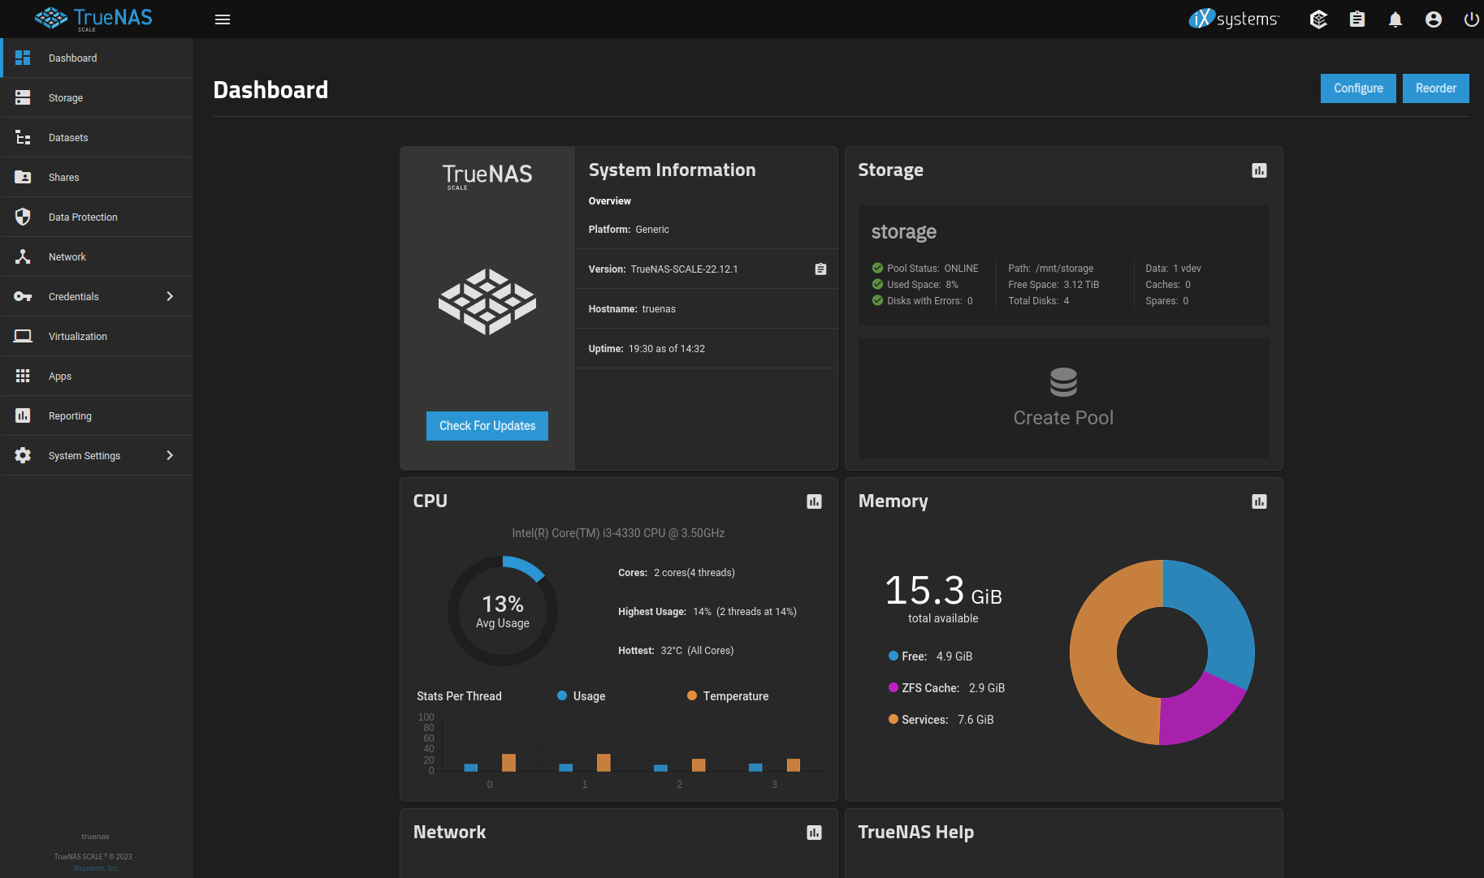
Task: Click the System Settings gear icon
Action: (x=23, y=455)
